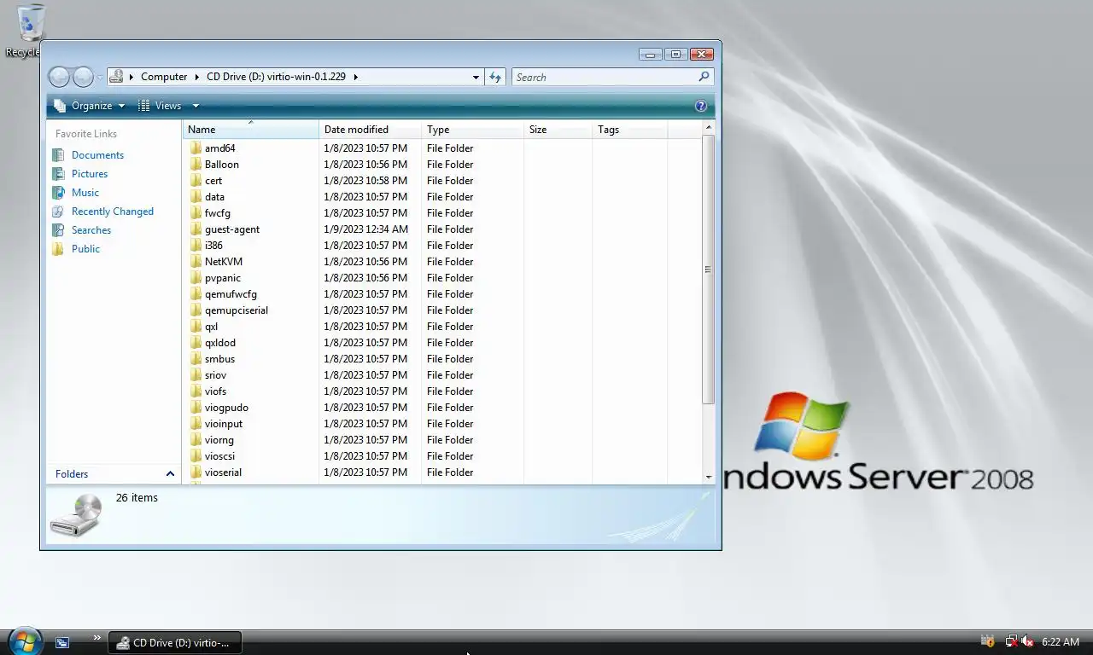1093x655 pixels.
Task: Click the muted volume tray icon
Action: point(1027,641)
